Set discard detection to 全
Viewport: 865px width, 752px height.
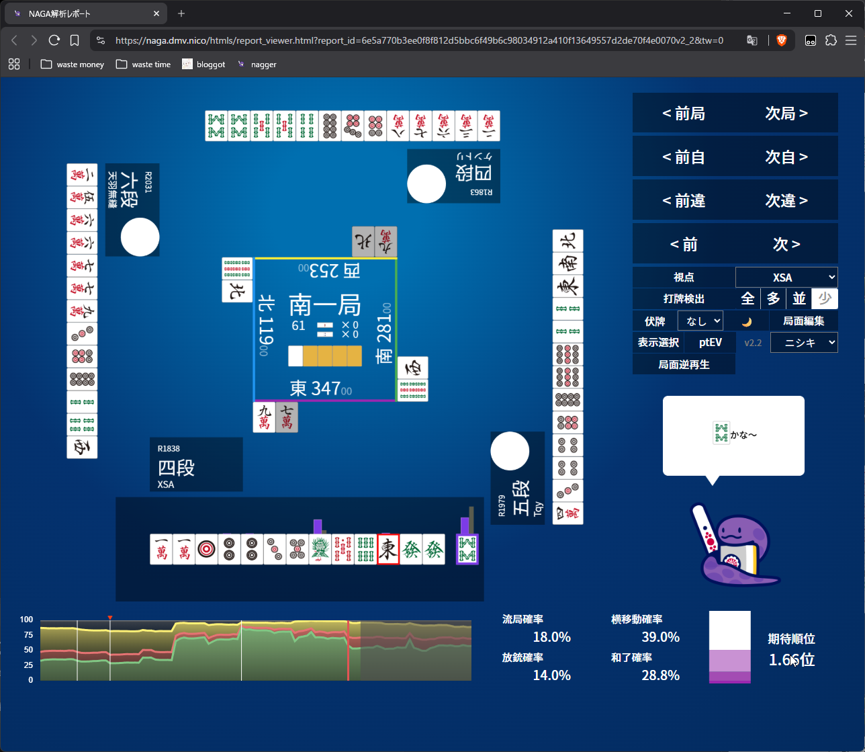[x=747, y=298]
